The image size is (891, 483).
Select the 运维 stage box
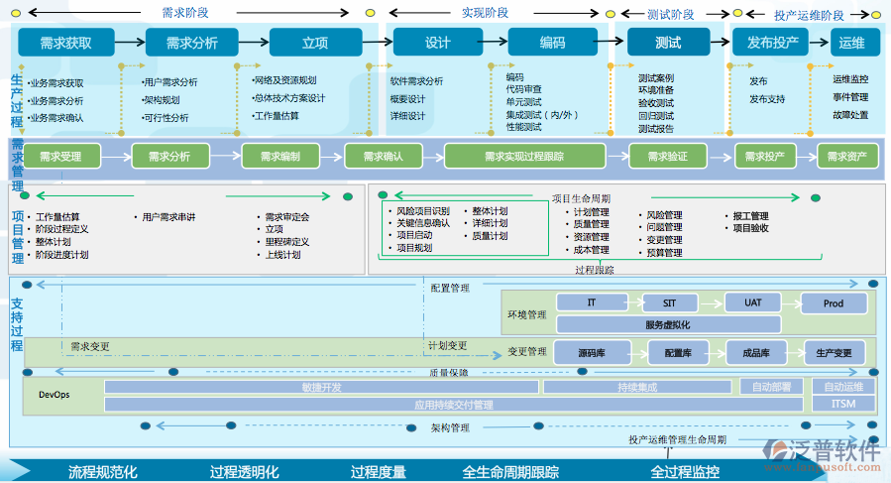[851, 43]
